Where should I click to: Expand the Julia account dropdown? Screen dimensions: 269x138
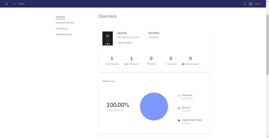258,4
